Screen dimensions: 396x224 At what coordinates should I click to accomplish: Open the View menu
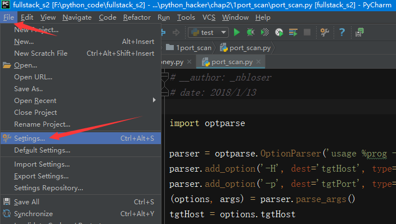coord(48,17)
